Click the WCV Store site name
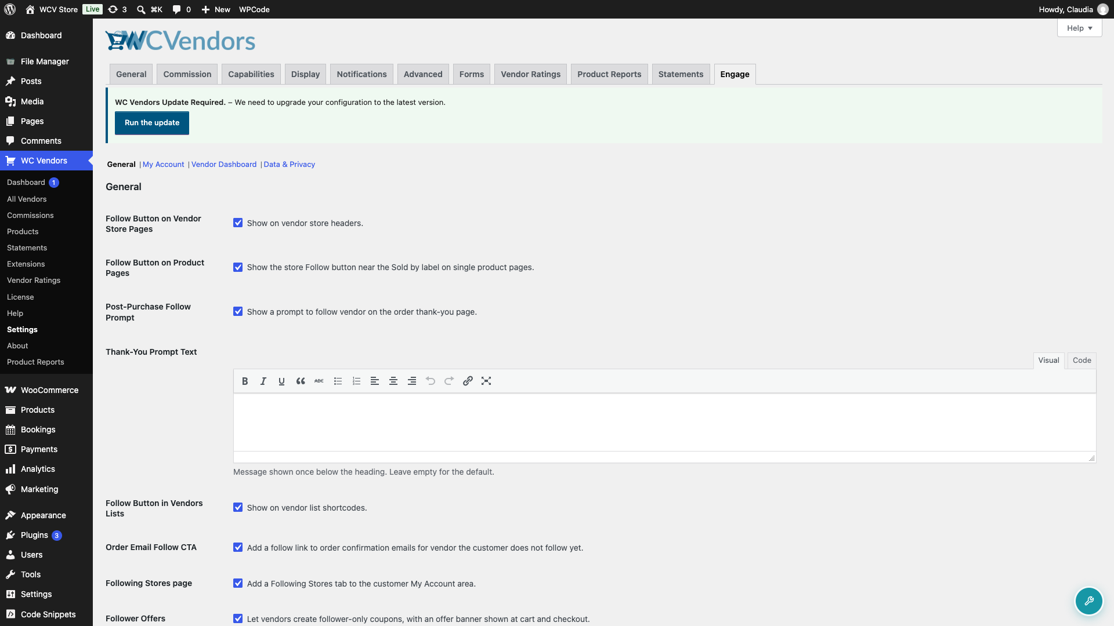 point(52,9)
